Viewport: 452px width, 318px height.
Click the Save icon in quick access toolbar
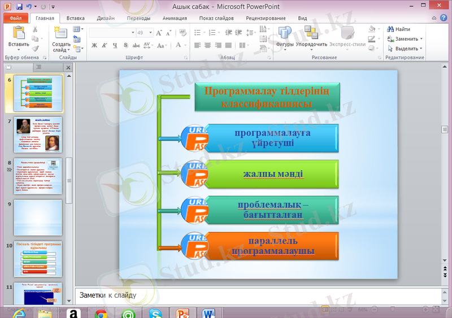pyautogui.click(x=20, y=7)
